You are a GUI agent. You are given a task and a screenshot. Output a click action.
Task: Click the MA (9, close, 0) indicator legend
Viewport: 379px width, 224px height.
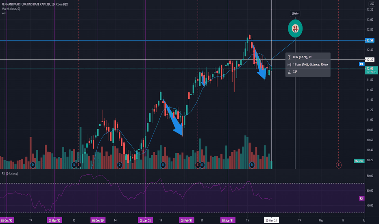pyautogui.click(x=11, y=9)
